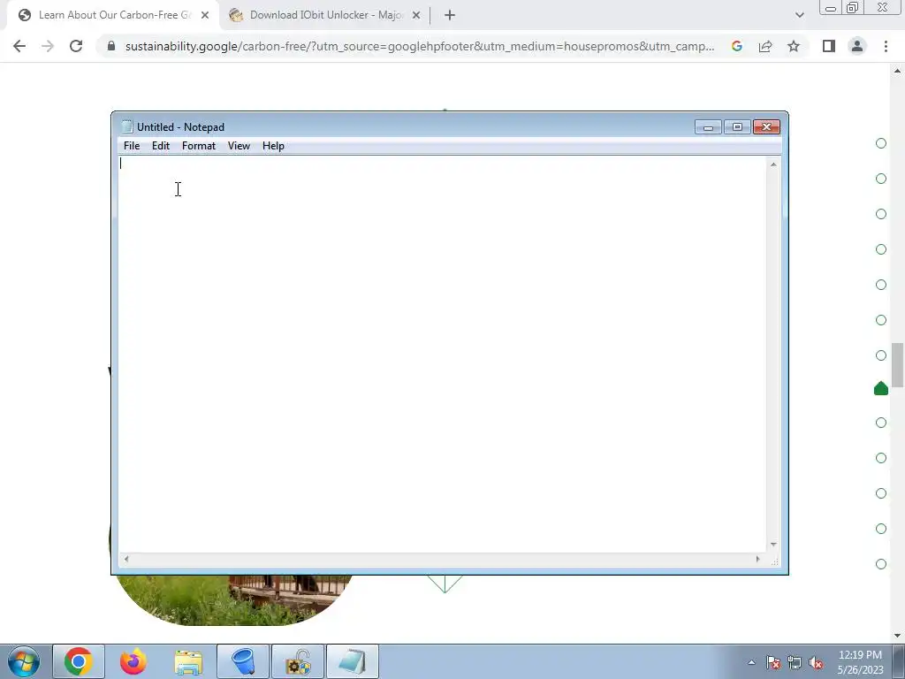Screen dimensions: 905x679
Task: Reload the Chrome page
Action: tap(76, 46)
